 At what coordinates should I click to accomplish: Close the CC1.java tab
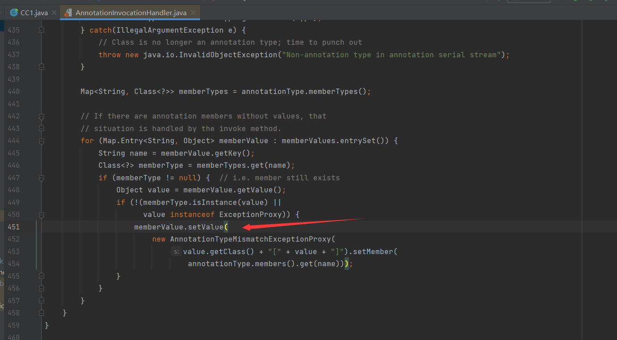point(54,13)
